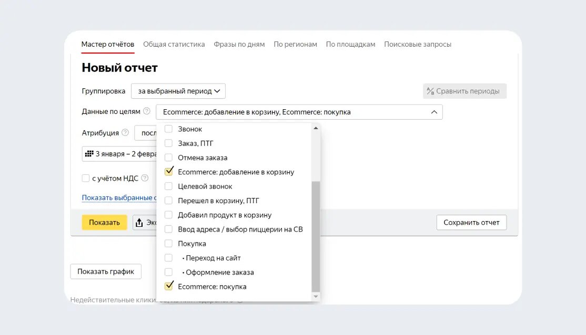
Task: Check the Покупка goal checkbox
Action: tap(168, 244)
